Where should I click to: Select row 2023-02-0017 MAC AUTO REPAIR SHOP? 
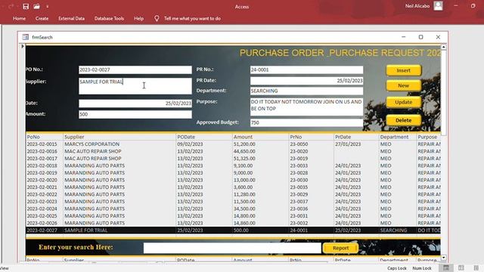[x=233, y=159]
